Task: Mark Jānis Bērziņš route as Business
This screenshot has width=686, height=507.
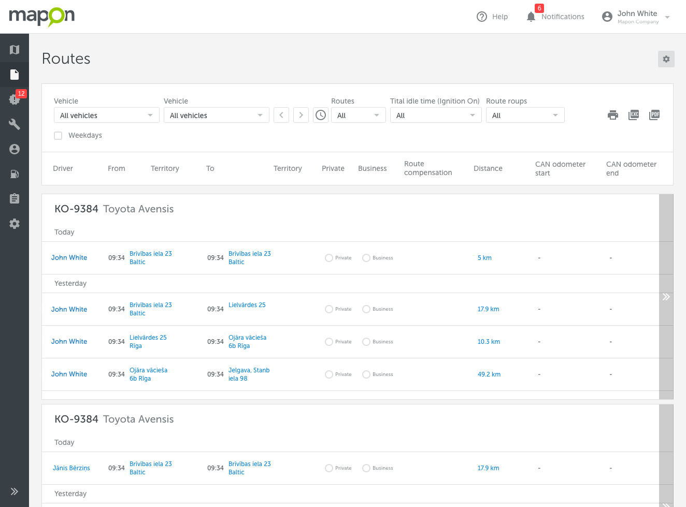Action: click(366, 468)
